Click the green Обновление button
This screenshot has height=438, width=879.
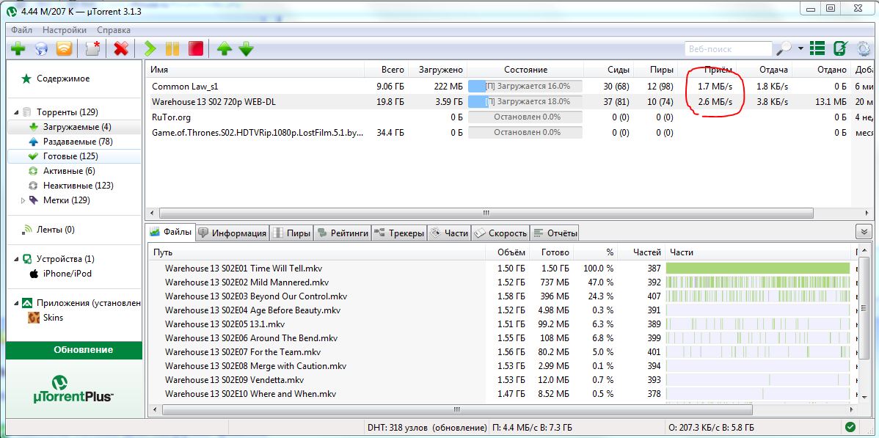[x=74, y=350]
